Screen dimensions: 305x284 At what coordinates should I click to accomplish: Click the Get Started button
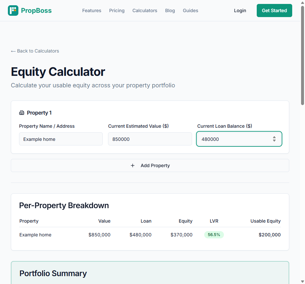pos(274,10)
